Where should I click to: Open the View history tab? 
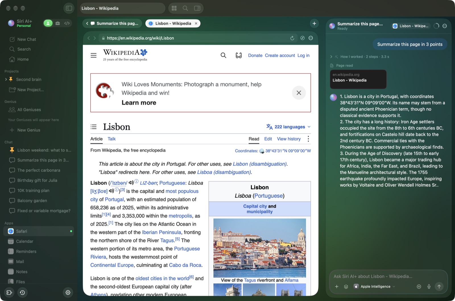click(289, 139)
